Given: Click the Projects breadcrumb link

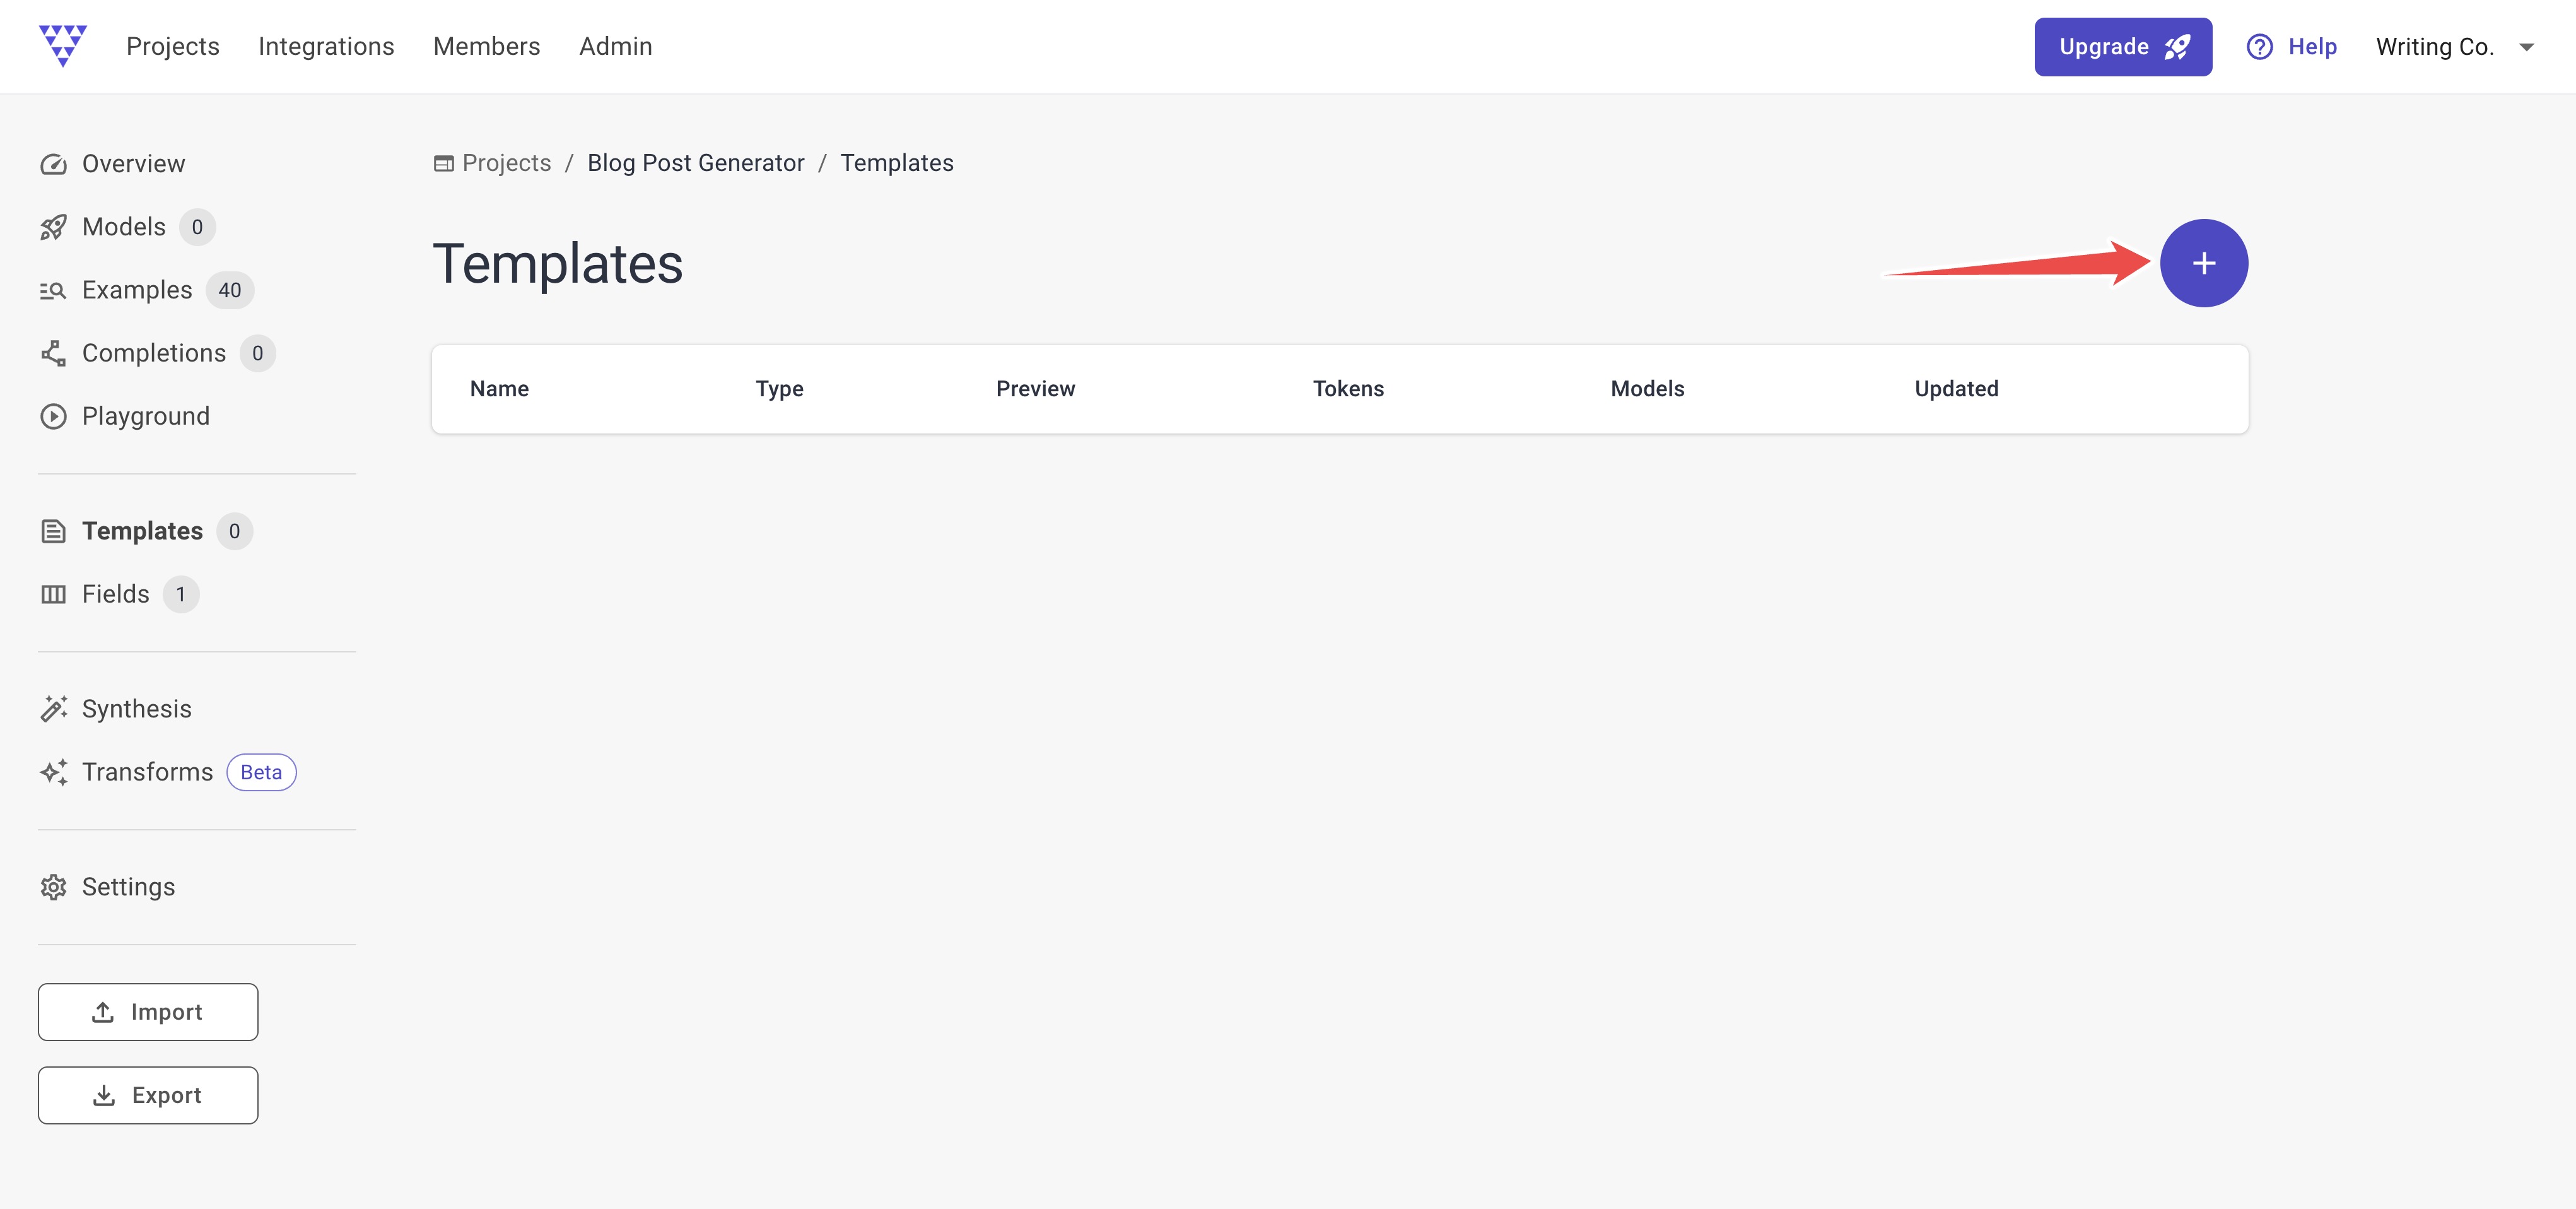Looking at the screenshot, I should pos(506,163).
